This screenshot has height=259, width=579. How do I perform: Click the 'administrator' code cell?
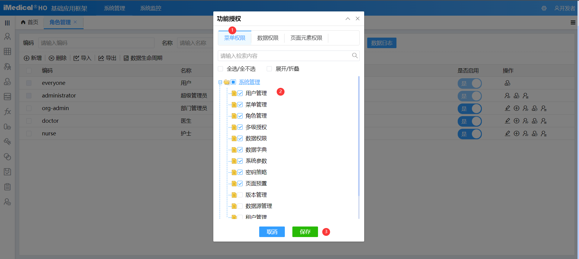[x=59, y=95]
